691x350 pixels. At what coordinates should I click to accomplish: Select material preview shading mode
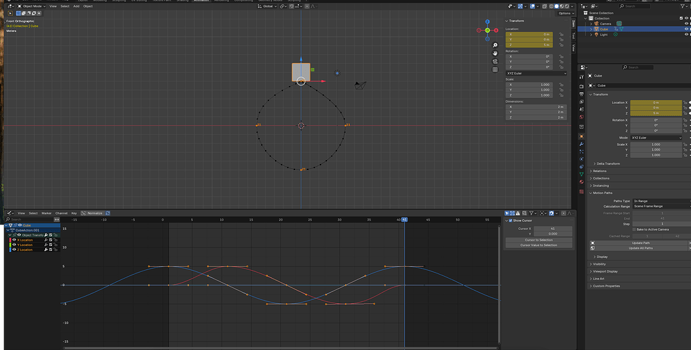(x=561, y=6)
